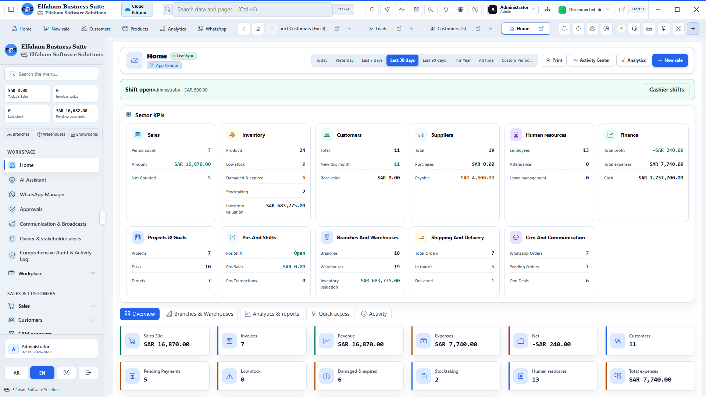Open the help question mark icon
706x397 pixels.
(x=475, y=10)
